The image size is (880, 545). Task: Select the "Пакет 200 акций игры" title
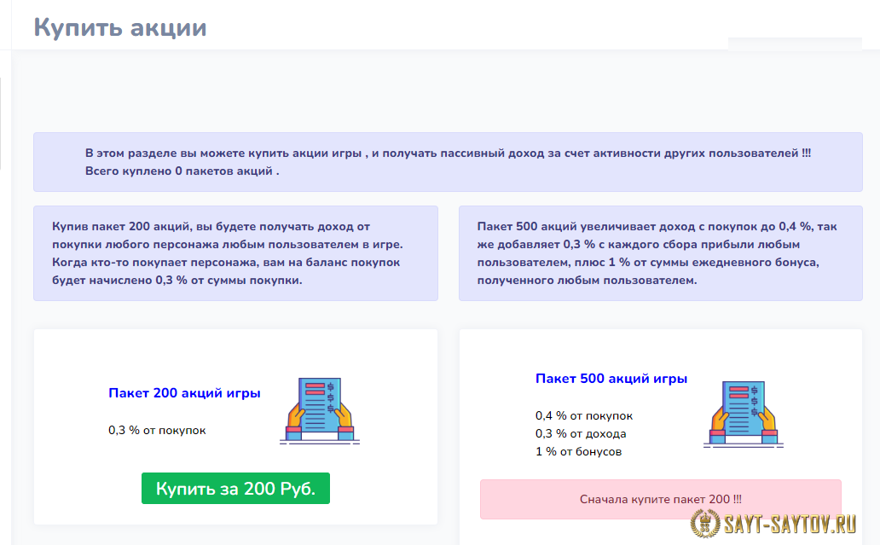pos(184,393)
